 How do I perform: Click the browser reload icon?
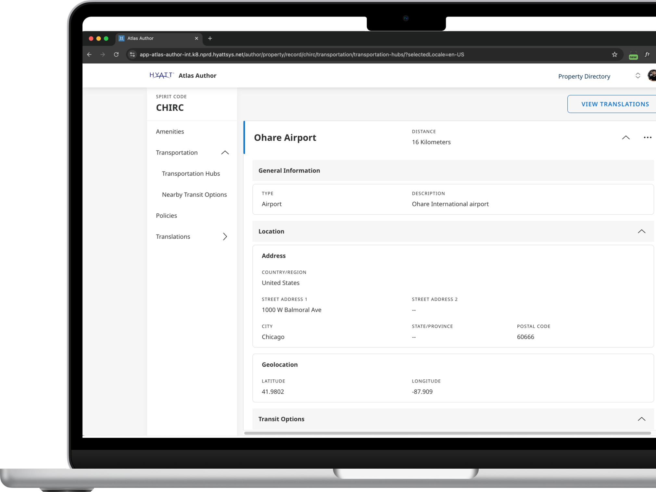click(116, 55)
